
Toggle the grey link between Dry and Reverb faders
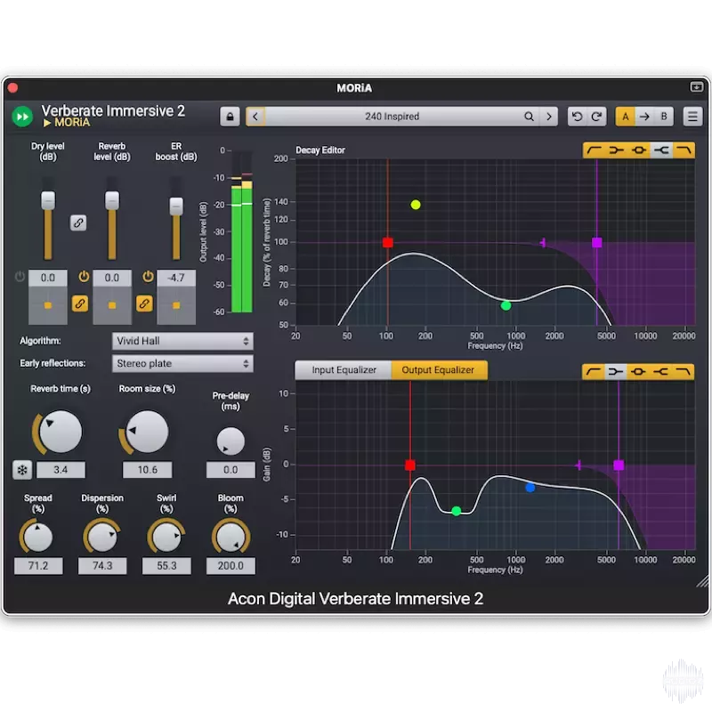click(x=78, y=223)
